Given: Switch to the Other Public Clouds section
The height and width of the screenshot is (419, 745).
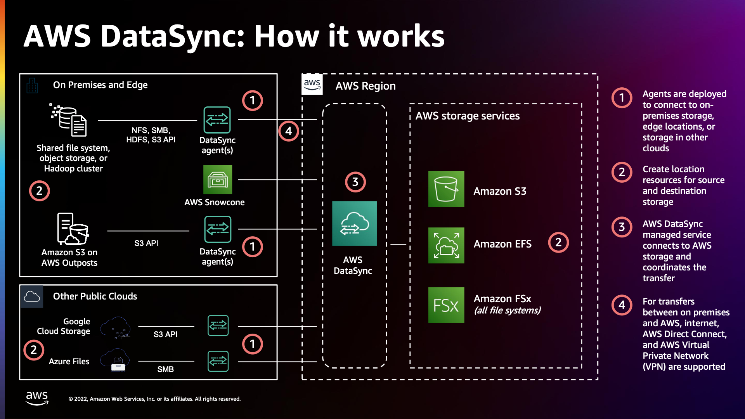Looking at the screenshot, I should pos(95,296).
